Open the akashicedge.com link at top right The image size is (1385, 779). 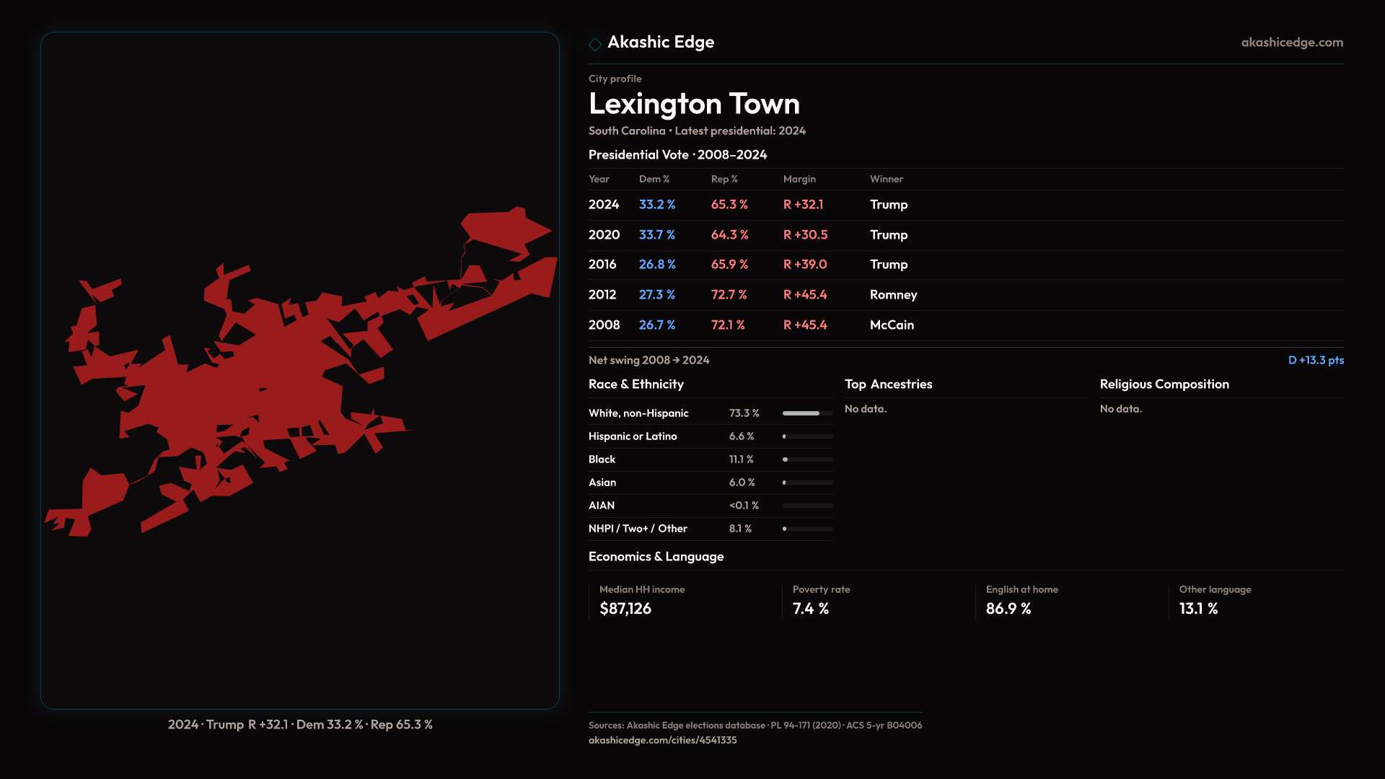coord(1291,43)
